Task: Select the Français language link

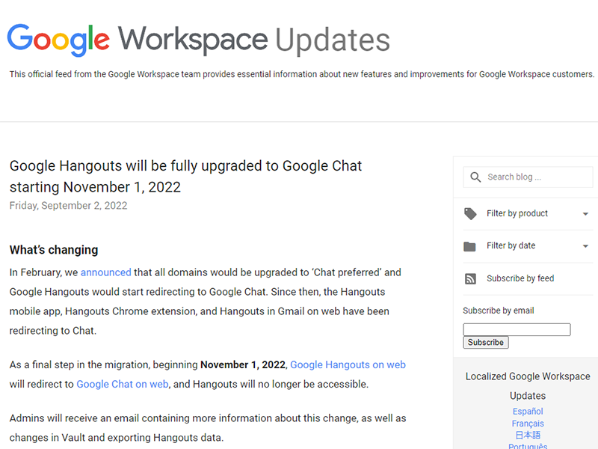Action: pyautogui.click(x=528, y=424)
